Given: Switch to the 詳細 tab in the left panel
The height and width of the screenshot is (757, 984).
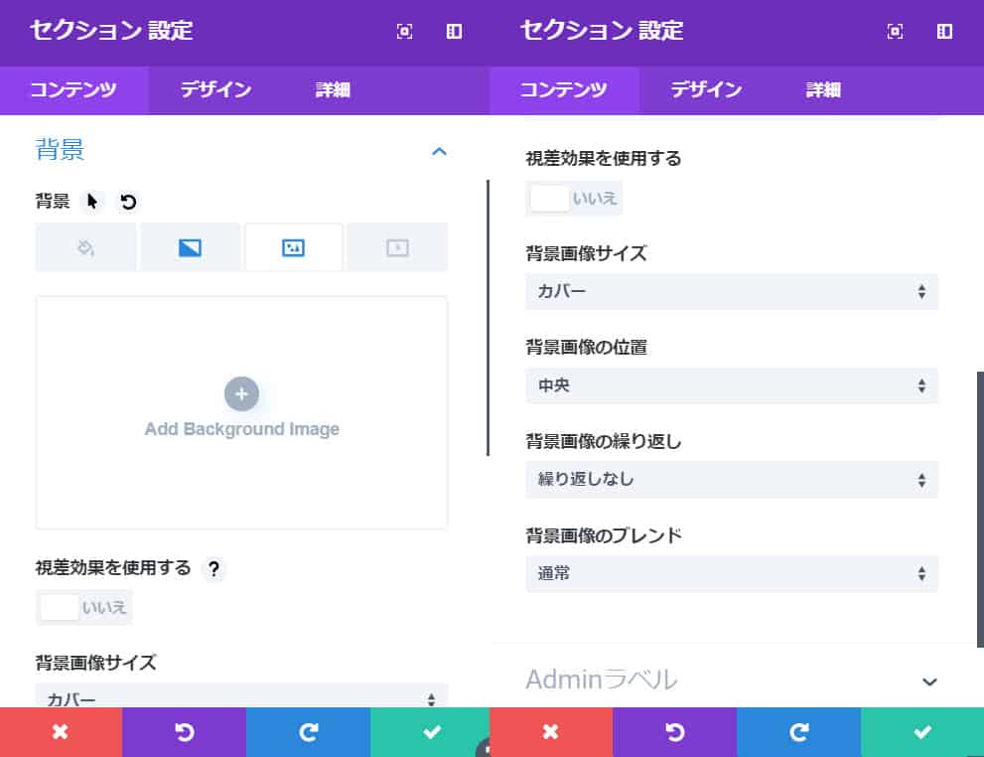Looking at the screenshot, I should (x=333, y=89).
